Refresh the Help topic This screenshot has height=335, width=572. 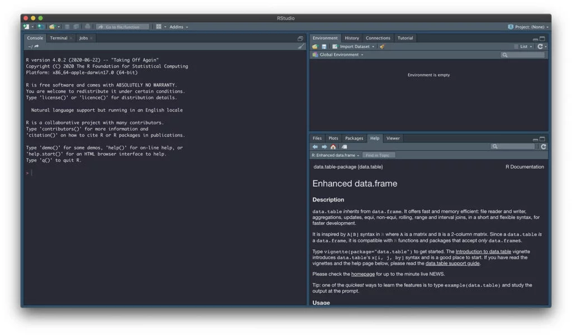543,146
